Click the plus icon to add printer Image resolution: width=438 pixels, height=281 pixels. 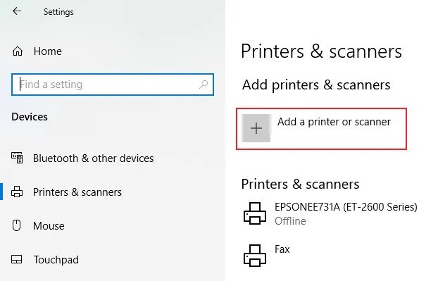pyautogui.click(x=256, y=128)
